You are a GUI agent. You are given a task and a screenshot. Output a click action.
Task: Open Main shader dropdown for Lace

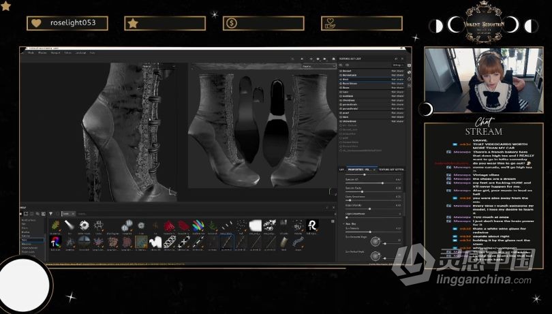[x=397, y=92]
